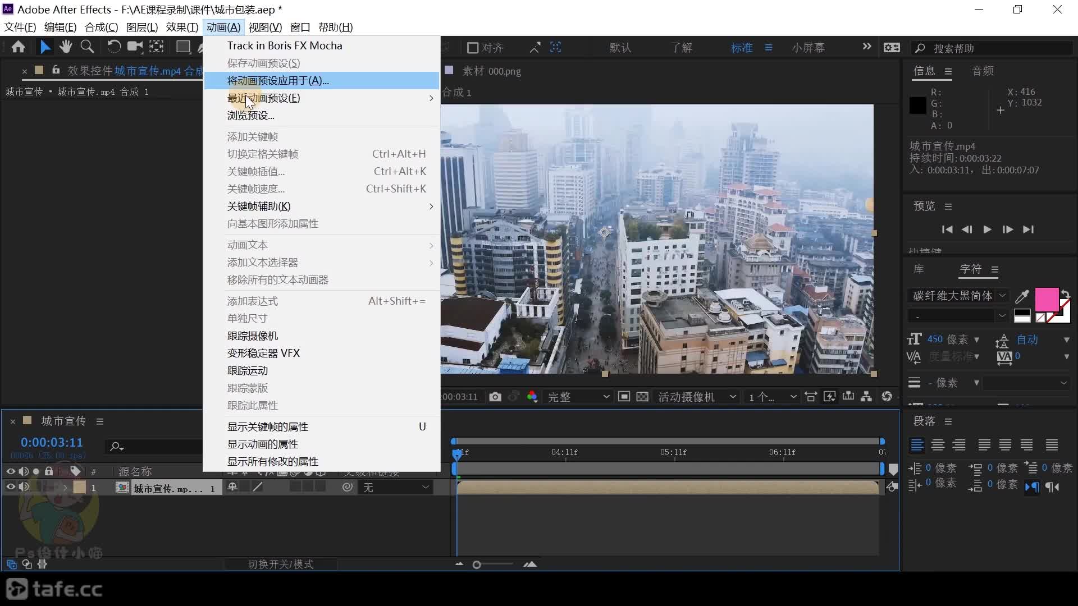Screen dimensions: 1078x606
Task: Toggle audio speaker for 城市宣传 layer
Action: (24, 487)
